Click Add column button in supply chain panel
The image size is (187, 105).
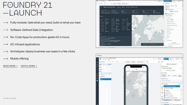pos(174,43)
